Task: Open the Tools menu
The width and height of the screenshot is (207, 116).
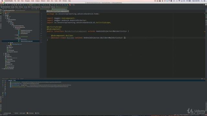Action: point(56,1)
